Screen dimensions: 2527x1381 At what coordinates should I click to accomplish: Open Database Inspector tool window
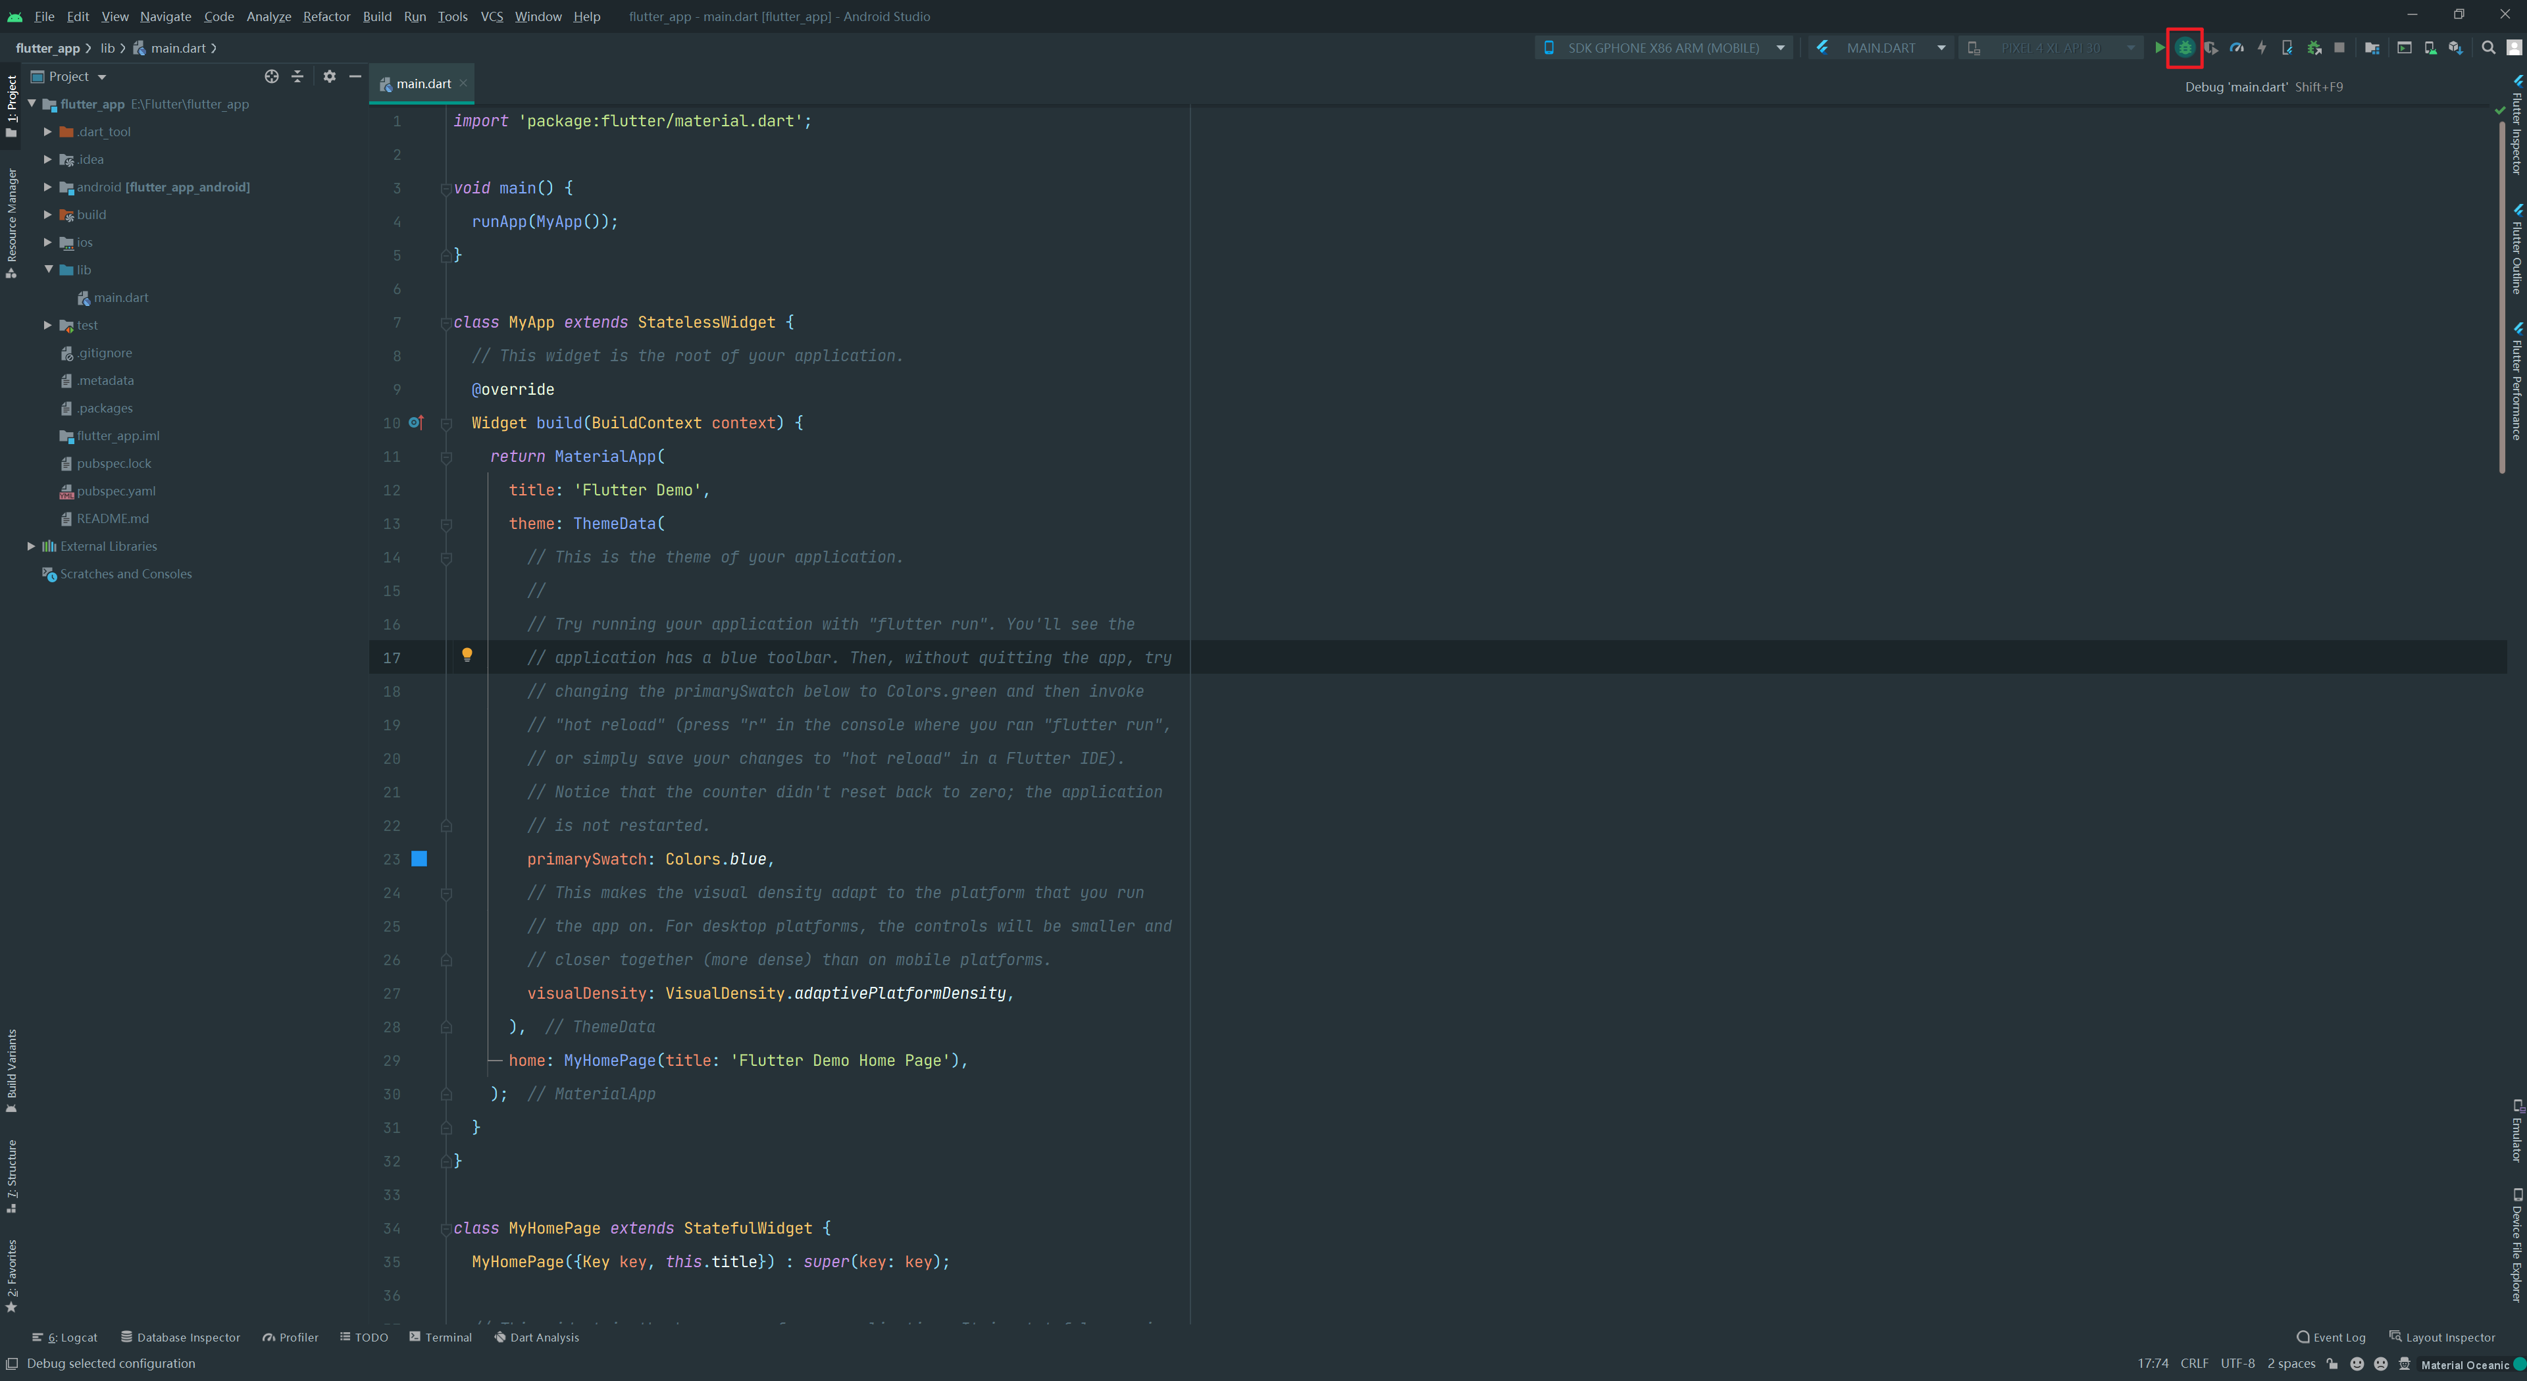(180, 1337)
